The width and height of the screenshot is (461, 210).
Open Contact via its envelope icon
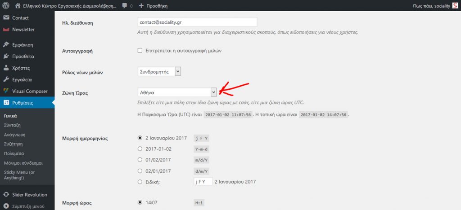tap(6, 18)
